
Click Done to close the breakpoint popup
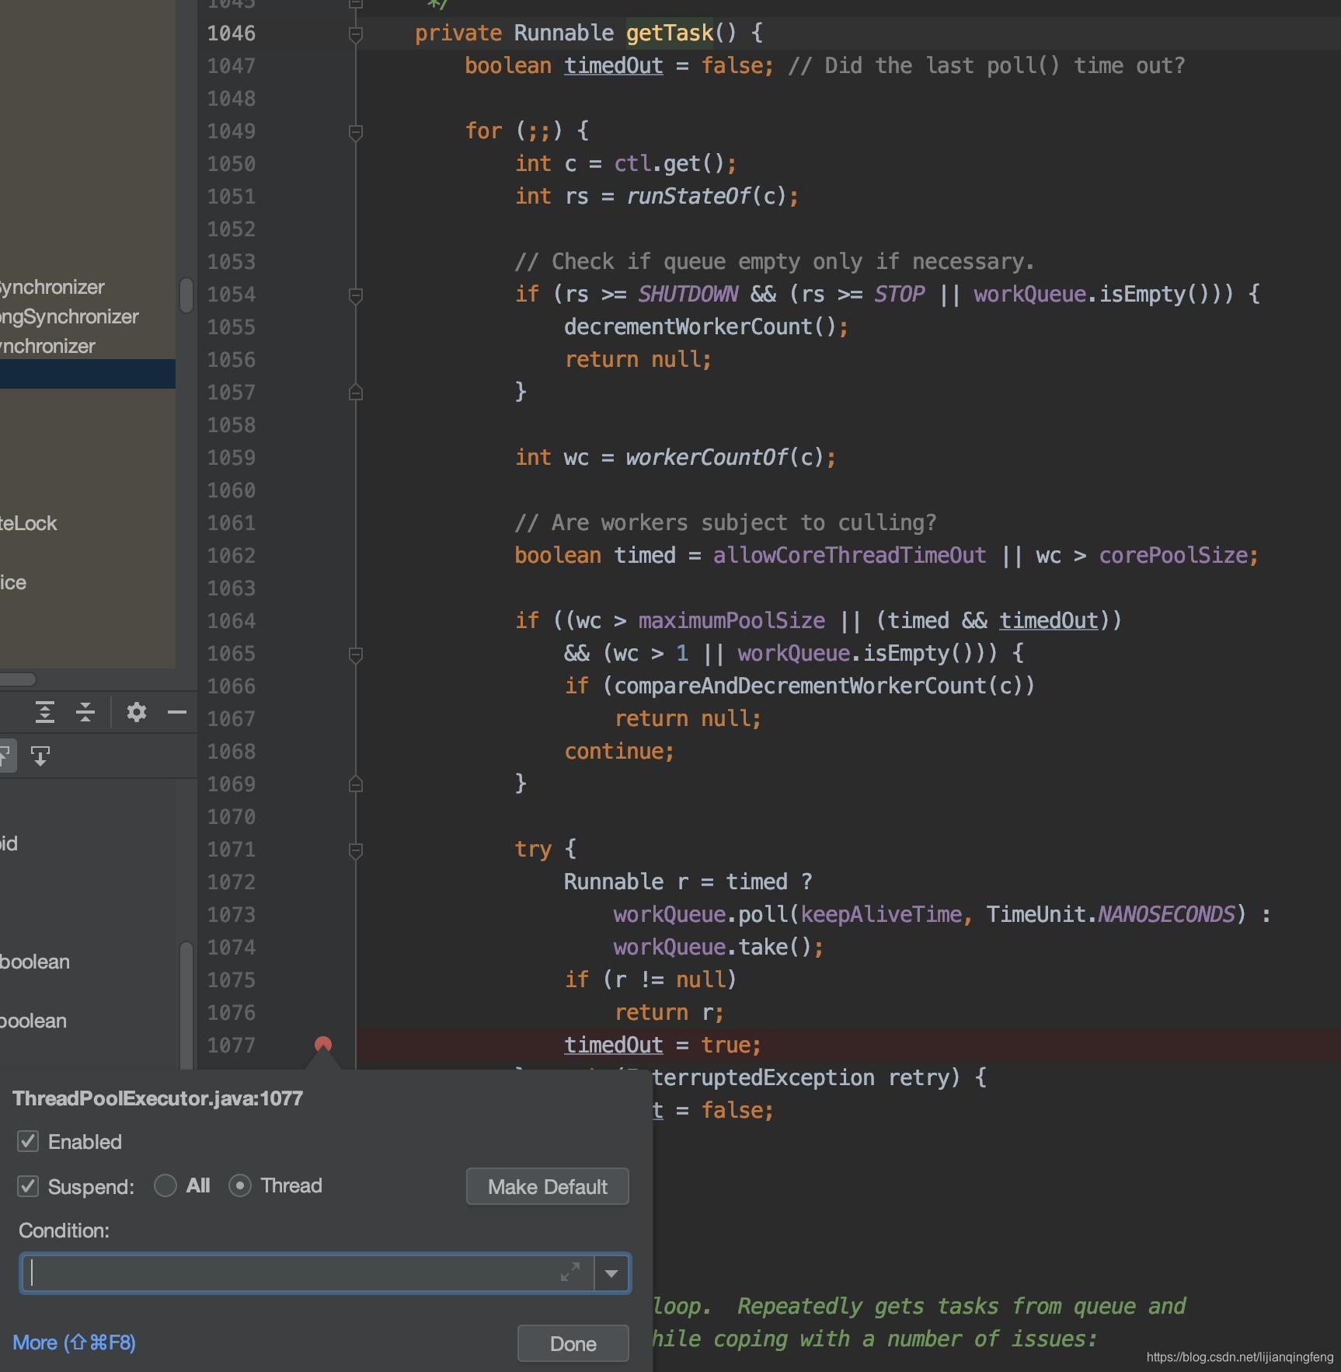[x=573, y=1343]
